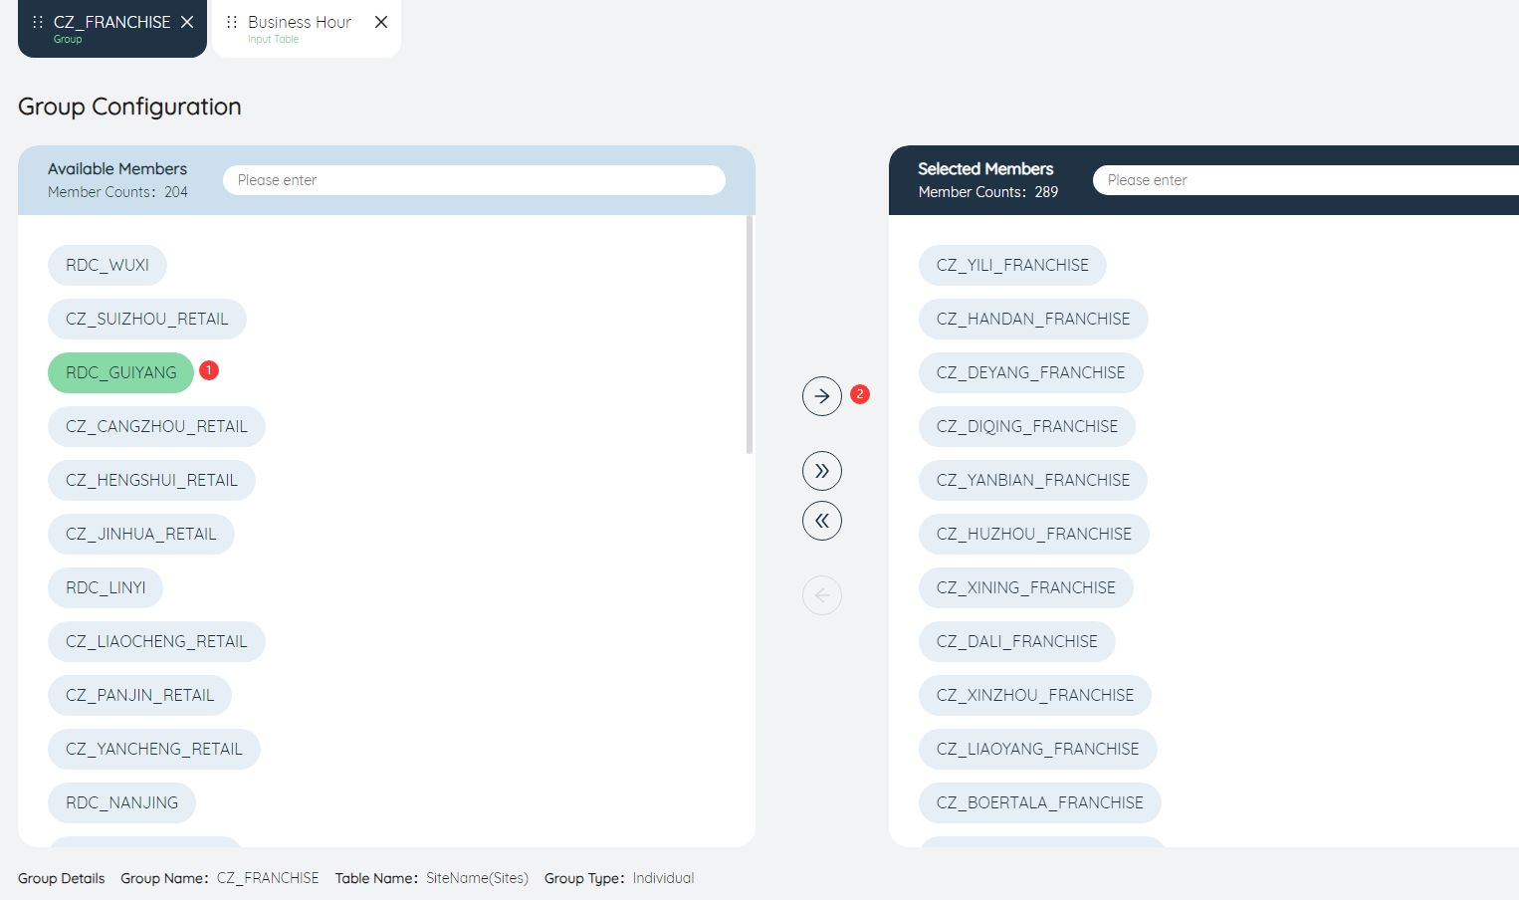The image size is (1519, 900).
Task: Select CZ_DALI_FRANCHISE in selected list
Action: (x=1017, y=641)
